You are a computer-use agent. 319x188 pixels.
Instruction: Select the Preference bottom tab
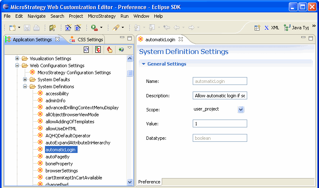149,182
